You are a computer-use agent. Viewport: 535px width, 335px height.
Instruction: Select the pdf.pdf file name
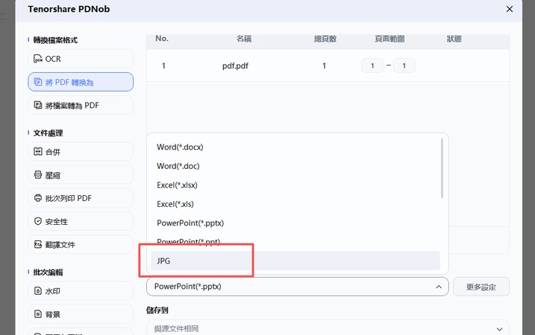click(235, 66)
